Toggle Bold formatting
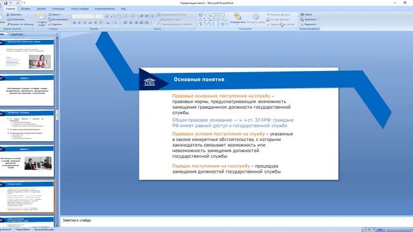The height and width of the screenshot is (232, 413). [x=74, y=23]
